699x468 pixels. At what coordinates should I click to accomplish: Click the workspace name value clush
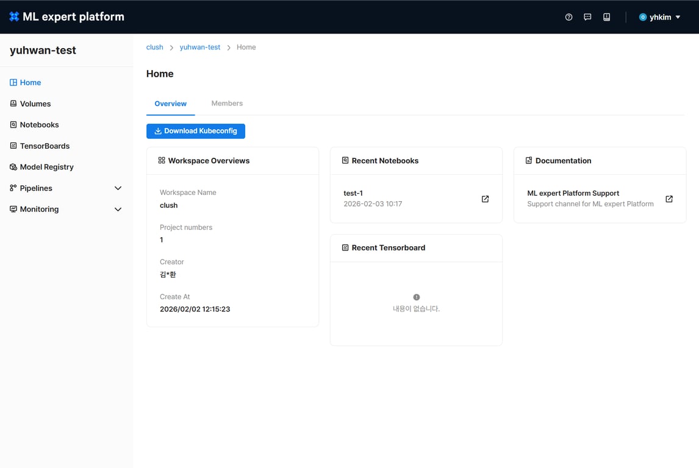[168, 205]
